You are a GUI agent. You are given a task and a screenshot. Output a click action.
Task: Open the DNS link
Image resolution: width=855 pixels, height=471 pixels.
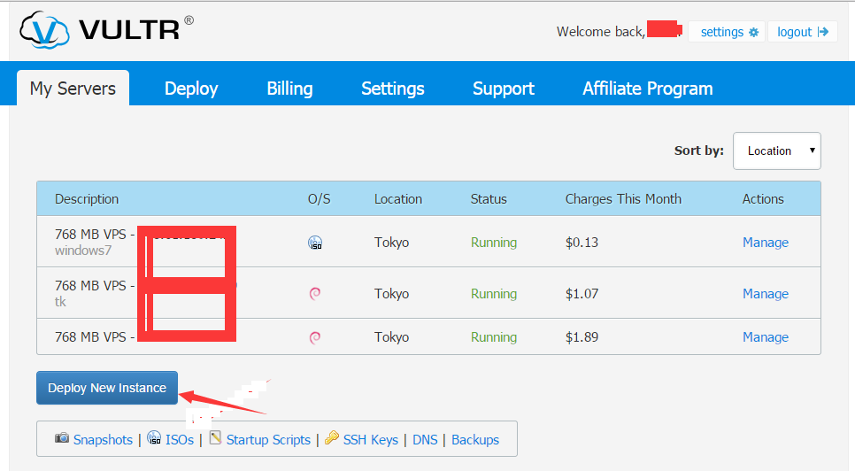[425, 439]
